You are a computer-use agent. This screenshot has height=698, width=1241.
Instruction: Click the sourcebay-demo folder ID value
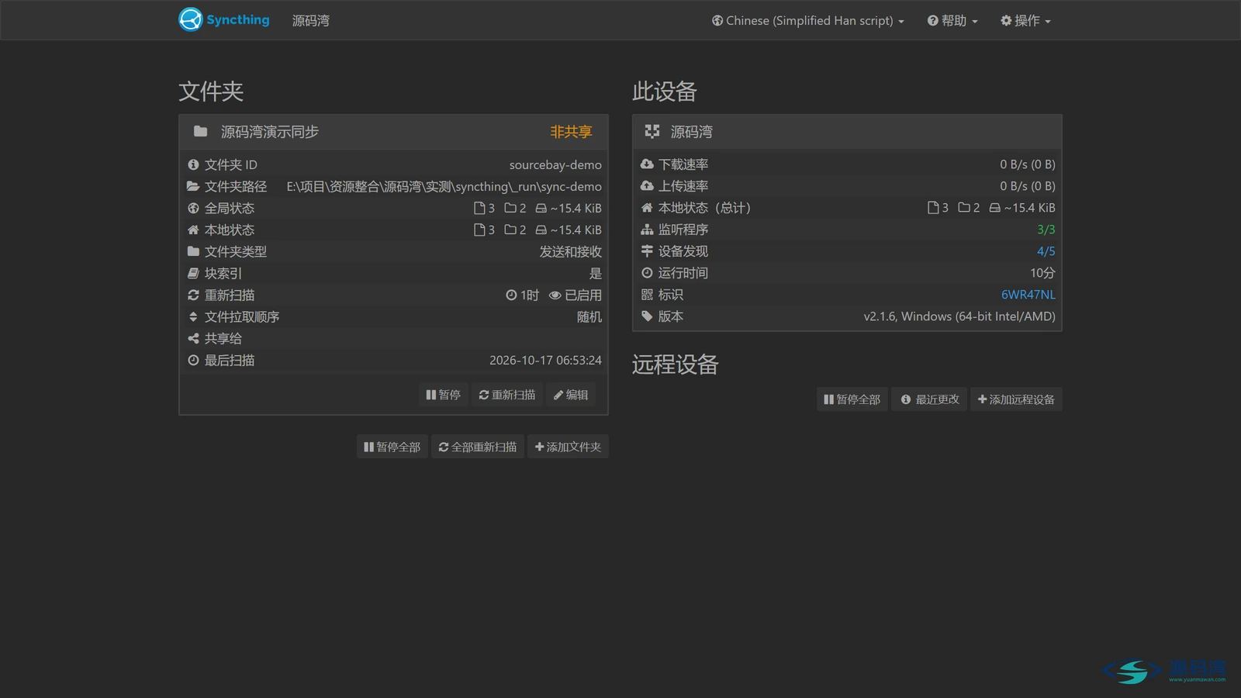pos(555,164)
